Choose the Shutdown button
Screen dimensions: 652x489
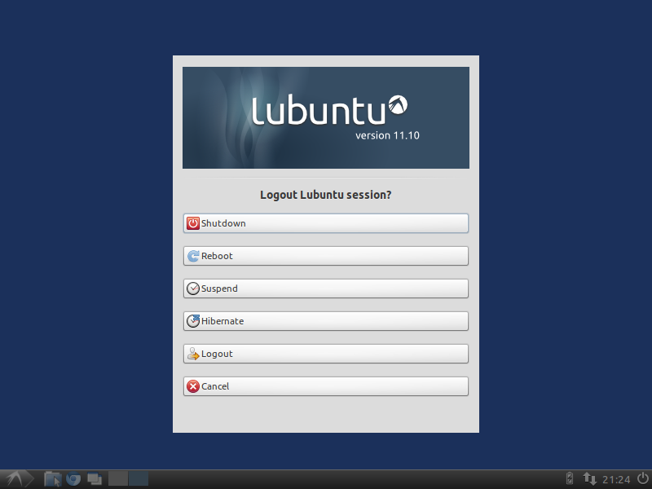(x=326, y=223)
